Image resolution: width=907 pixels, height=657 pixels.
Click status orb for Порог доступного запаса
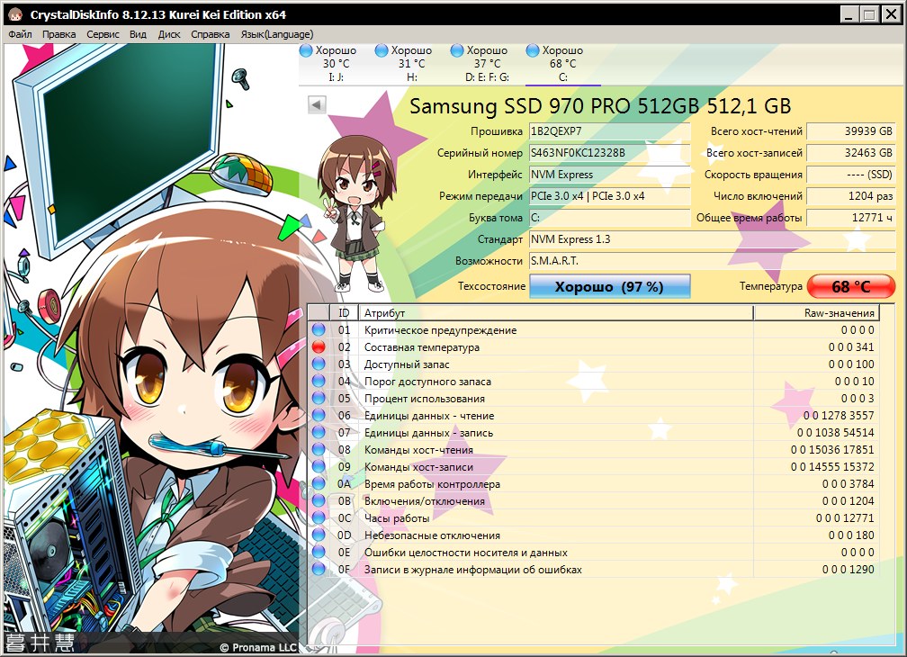(319, 381)
